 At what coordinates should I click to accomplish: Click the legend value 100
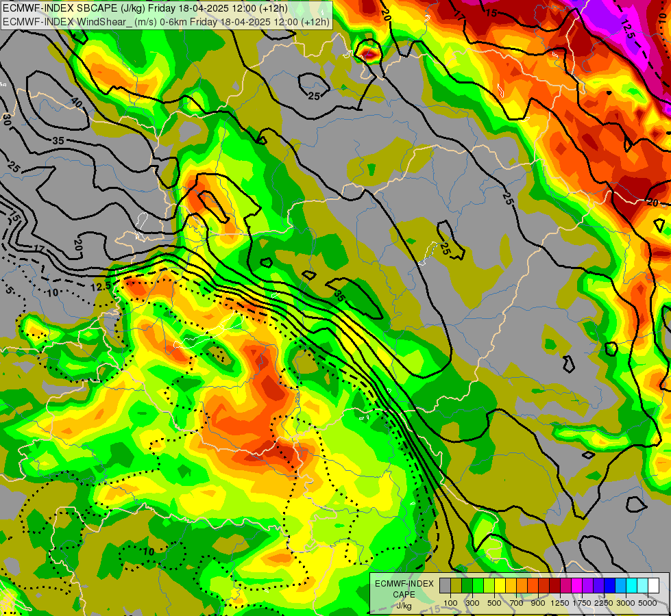pos(450,603)
